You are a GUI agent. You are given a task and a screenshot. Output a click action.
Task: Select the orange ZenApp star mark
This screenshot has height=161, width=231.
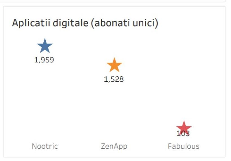114,65
